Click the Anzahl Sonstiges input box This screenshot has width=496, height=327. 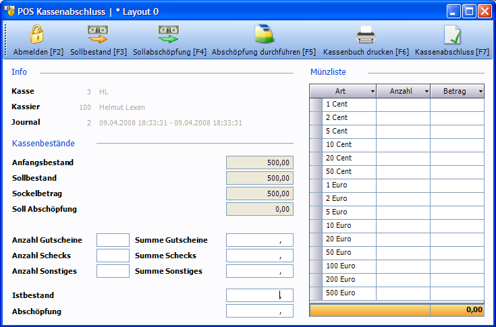pos(113,271)
